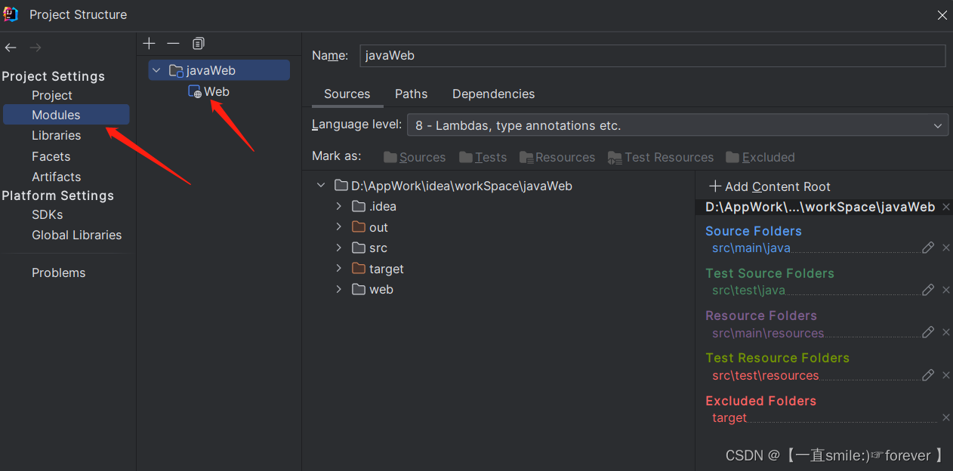Open the Language level dropdown
This screenshot has height=471, width=953.
pos(677,125)
